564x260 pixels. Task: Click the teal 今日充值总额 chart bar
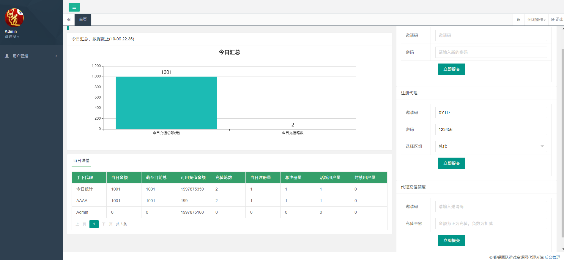[166, 103]
